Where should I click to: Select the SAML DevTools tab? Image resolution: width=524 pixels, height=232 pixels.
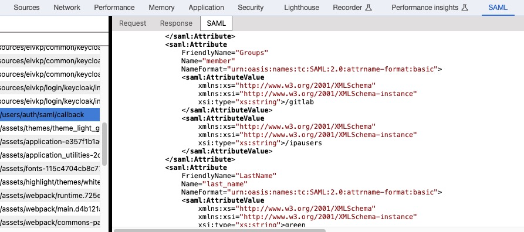coord(498,8)
